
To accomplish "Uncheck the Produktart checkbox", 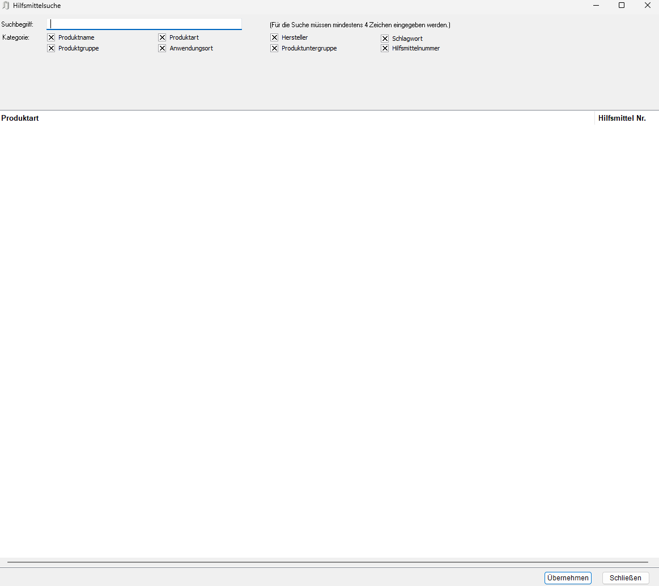I will coord(163,37).
